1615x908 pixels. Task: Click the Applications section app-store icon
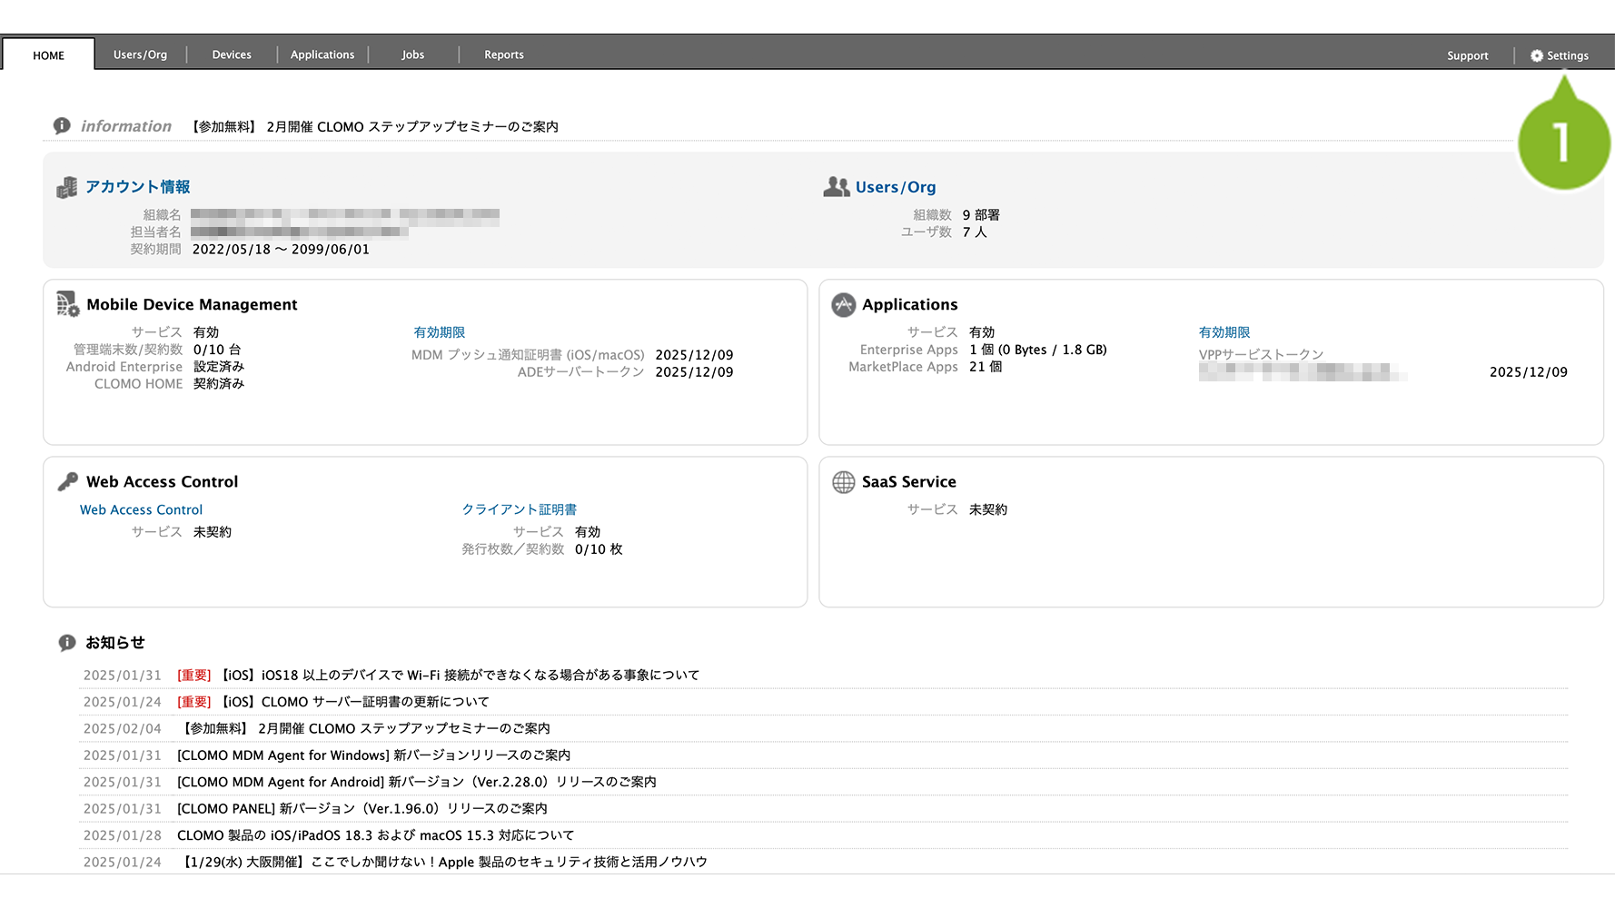[x=843, y=305]
